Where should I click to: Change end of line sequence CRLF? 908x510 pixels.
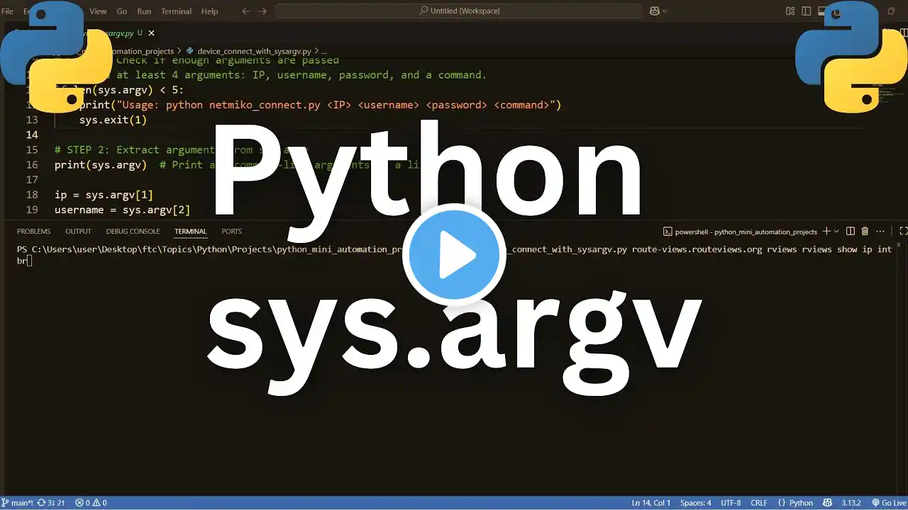coord(759,503)
